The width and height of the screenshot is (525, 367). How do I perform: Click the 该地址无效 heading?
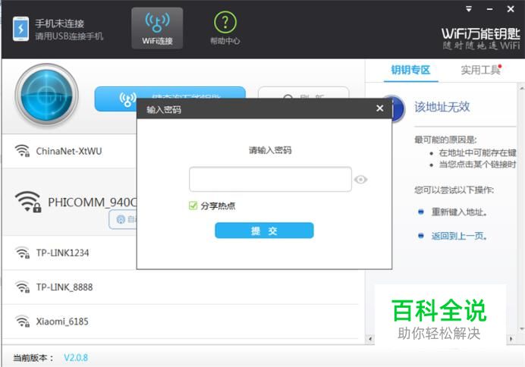(x=442, y=107)
